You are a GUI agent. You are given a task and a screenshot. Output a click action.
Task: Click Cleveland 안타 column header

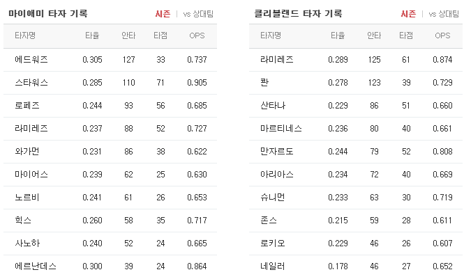(374, 35)
